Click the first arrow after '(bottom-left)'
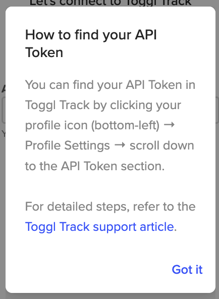Image resolution: width=219 pixels, height=299 pixels. 169,125
